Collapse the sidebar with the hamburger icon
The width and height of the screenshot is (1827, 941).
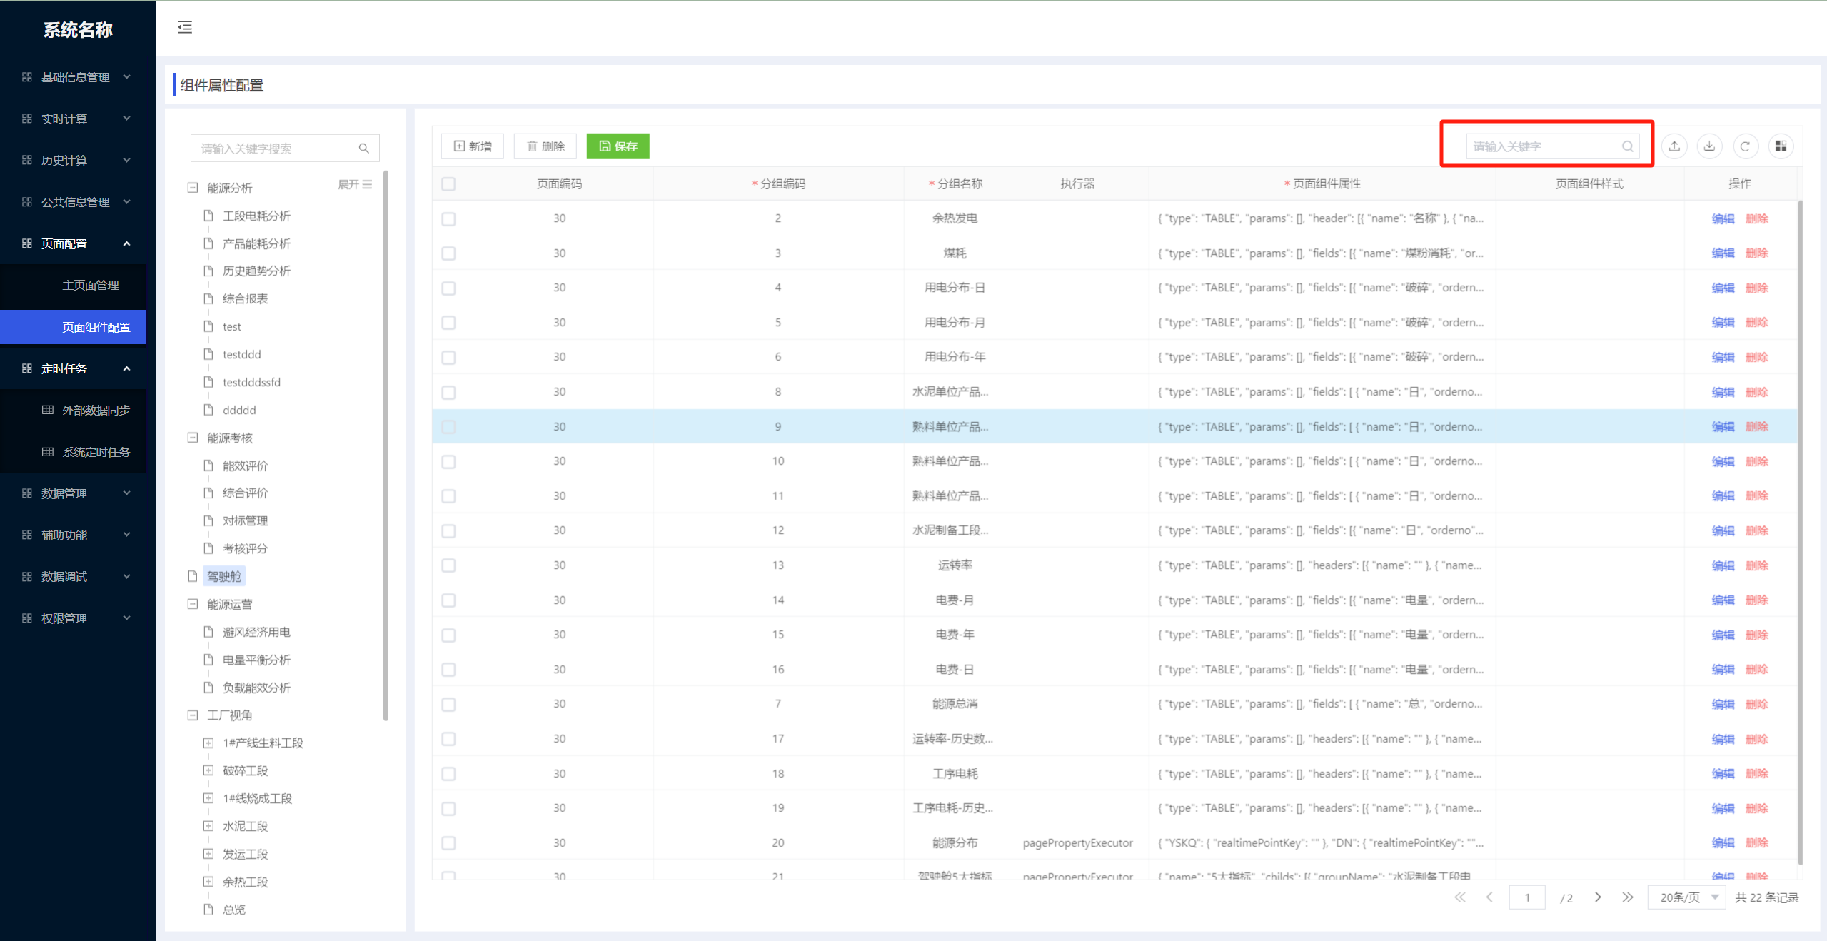(185, 27)
